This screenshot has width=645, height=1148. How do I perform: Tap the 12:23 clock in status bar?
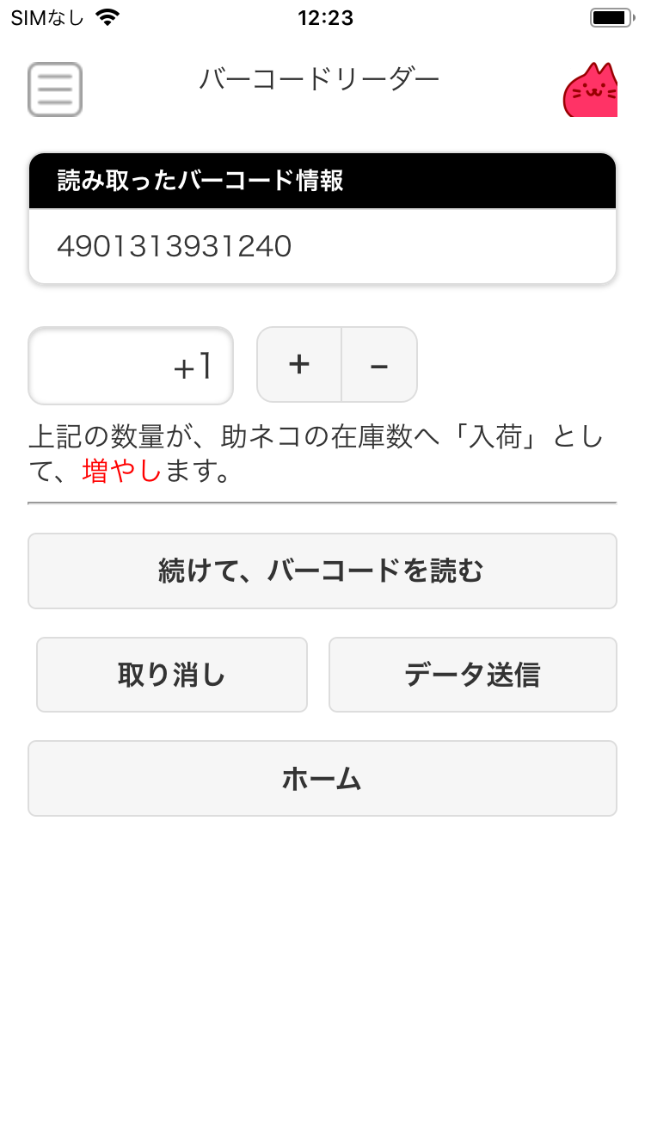click(x=325, y=17)
